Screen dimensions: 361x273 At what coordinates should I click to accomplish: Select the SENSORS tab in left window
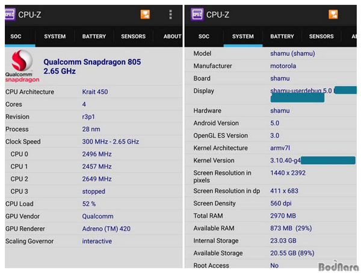click(133, 37)
